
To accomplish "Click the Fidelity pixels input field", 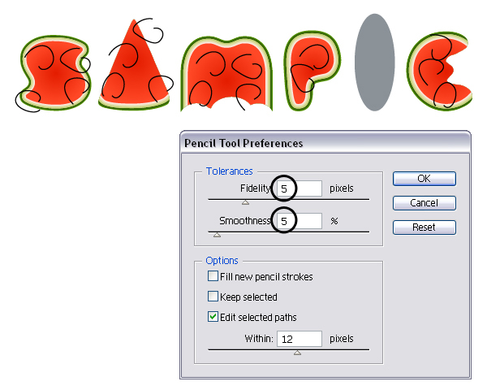I will pyautogui.click(x=300, y=188).
